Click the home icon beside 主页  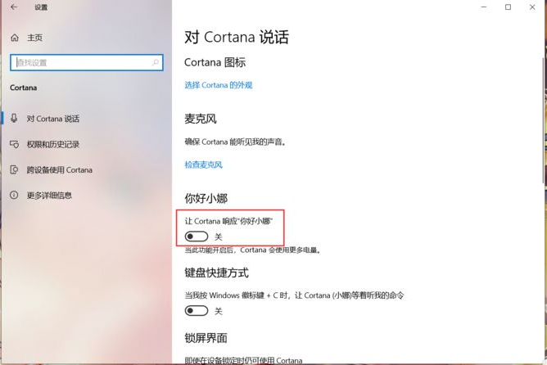tap(15, 38)
